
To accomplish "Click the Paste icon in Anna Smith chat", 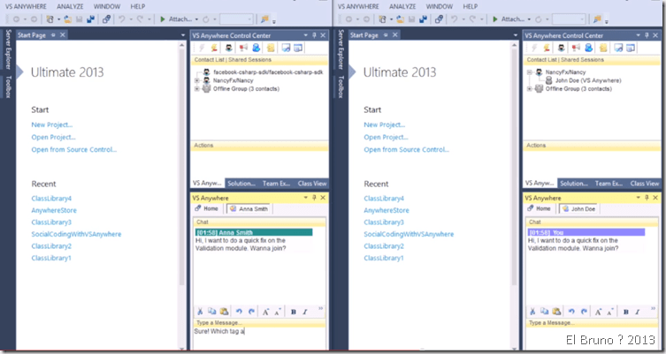I will point(223,311).
